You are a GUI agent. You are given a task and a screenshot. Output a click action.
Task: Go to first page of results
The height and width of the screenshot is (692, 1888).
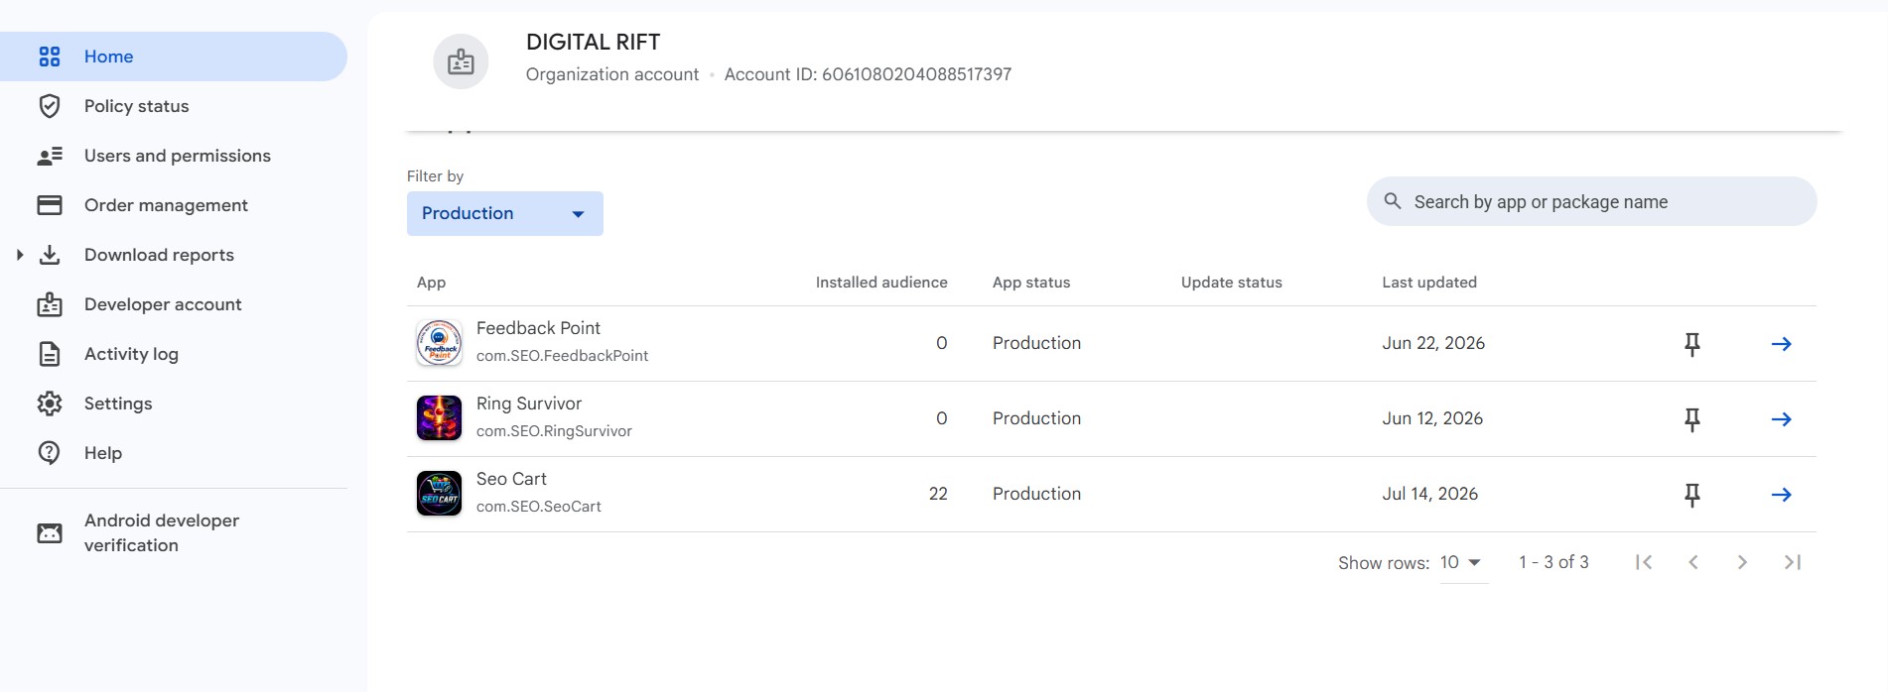click(x=1644, y=562)
